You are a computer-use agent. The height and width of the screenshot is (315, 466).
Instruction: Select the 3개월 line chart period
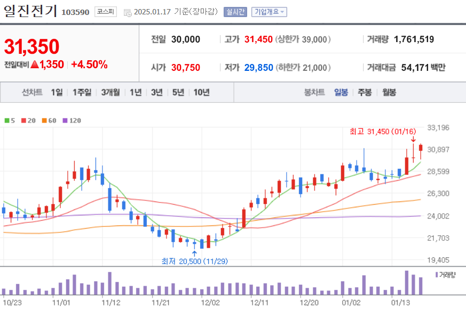pos(110,92)
